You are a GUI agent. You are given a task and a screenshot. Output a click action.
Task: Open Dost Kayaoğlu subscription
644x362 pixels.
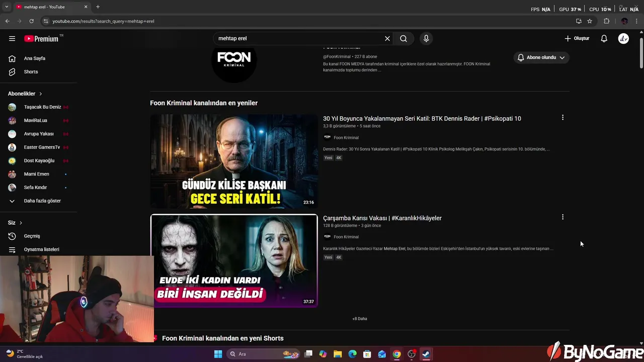click(x=39, y=160)
